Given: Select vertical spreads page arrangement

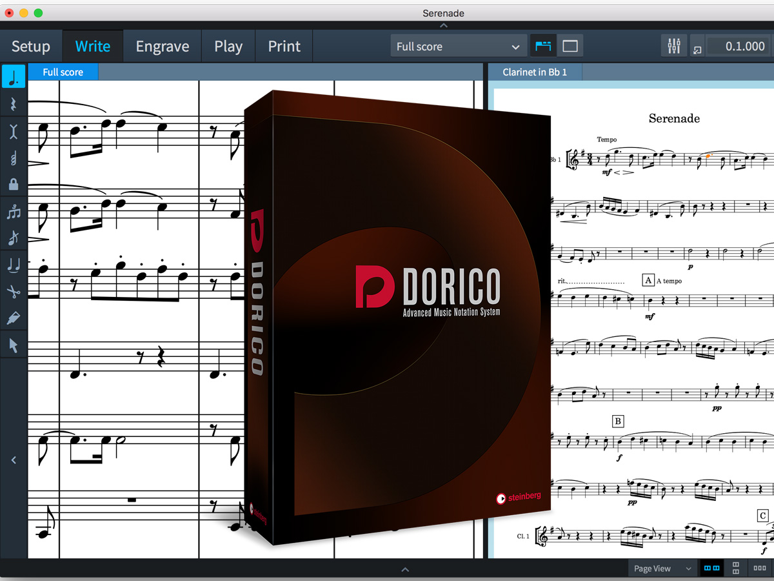Looking at the screenshot, I should 736,568.
